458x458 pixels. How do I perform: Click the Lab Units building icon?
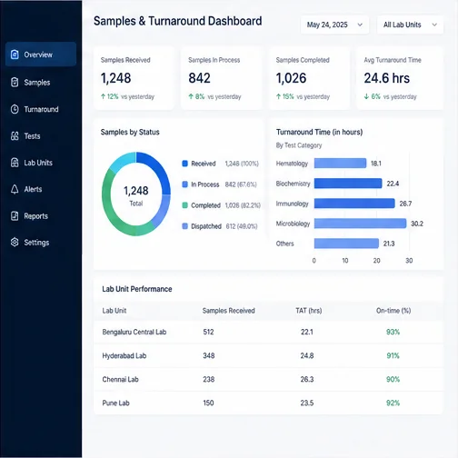15,163
